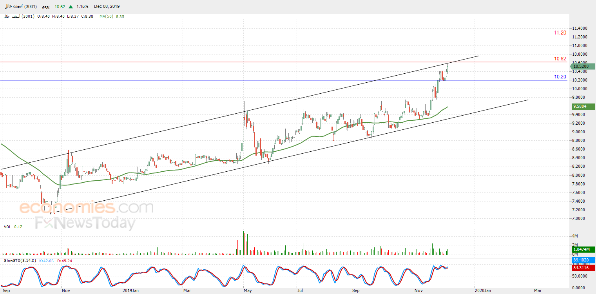596x294 pixels.
Task: Click the 50.0000 tick on stochastic axis
Action: (x=580, y=276)
